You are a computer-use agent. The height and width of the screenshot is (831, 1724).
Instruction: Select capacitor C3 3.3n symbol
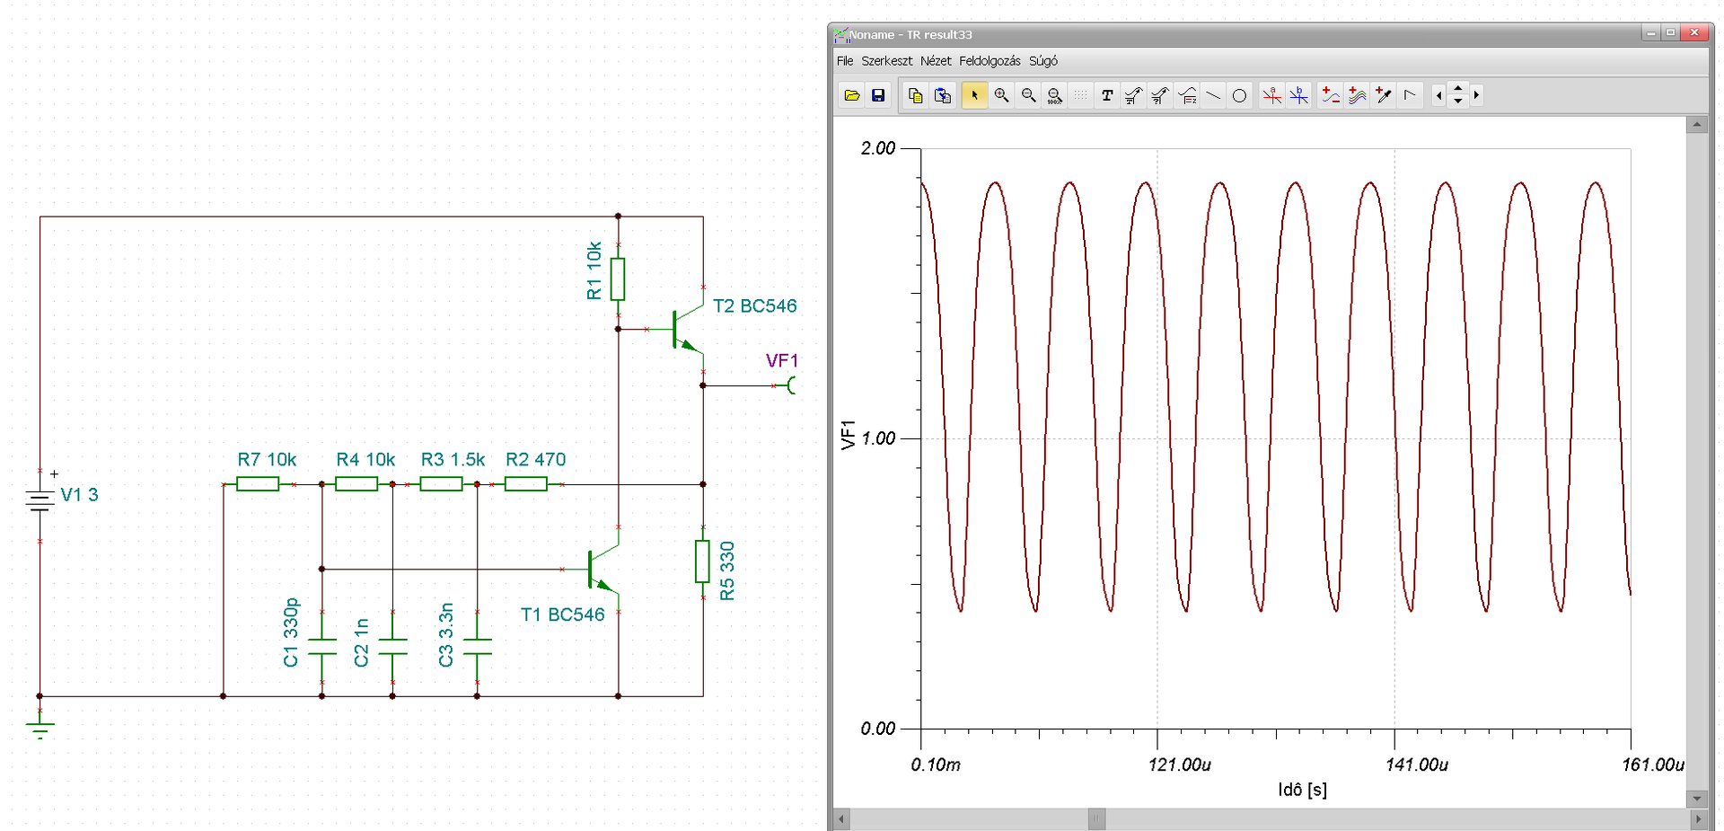coord(477,647)
